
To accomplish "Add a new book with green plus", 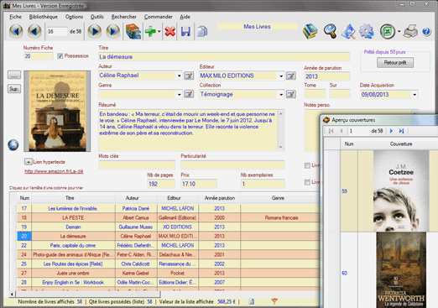I will (150, 31).
